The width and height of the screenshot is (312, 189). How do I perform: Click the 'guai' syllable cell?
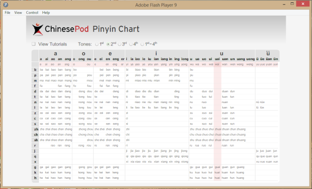[x=217, y=167]
